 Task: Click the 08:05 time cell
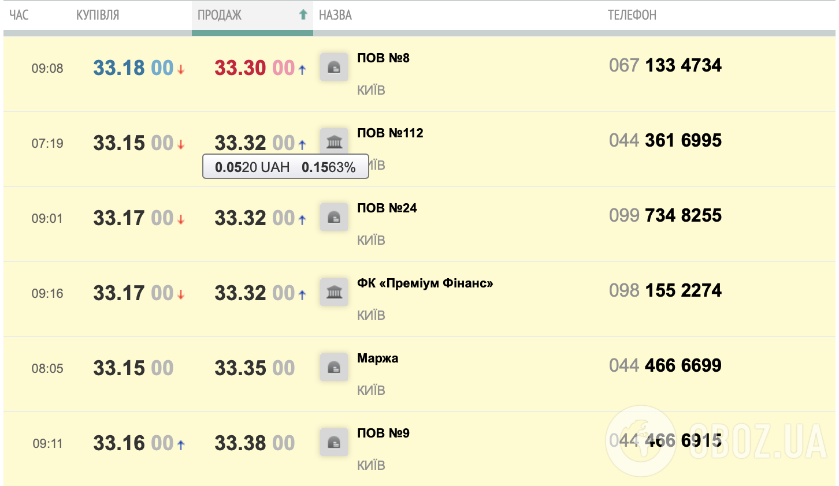(x=47, y=368)
